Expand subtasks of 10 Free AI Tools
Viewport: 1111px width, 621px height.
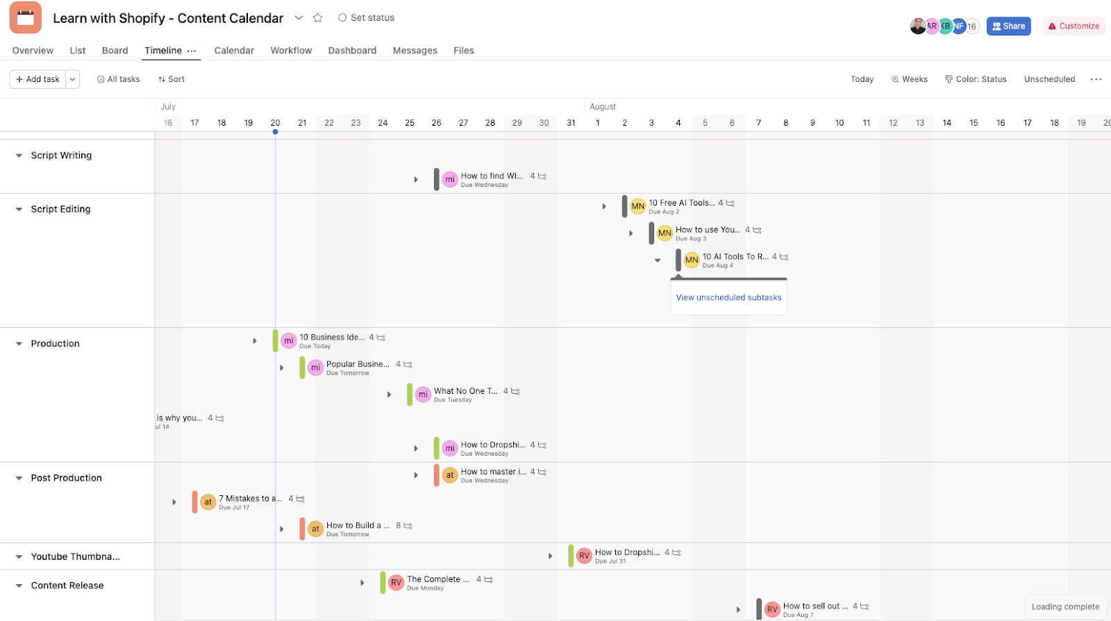[604, 206]
